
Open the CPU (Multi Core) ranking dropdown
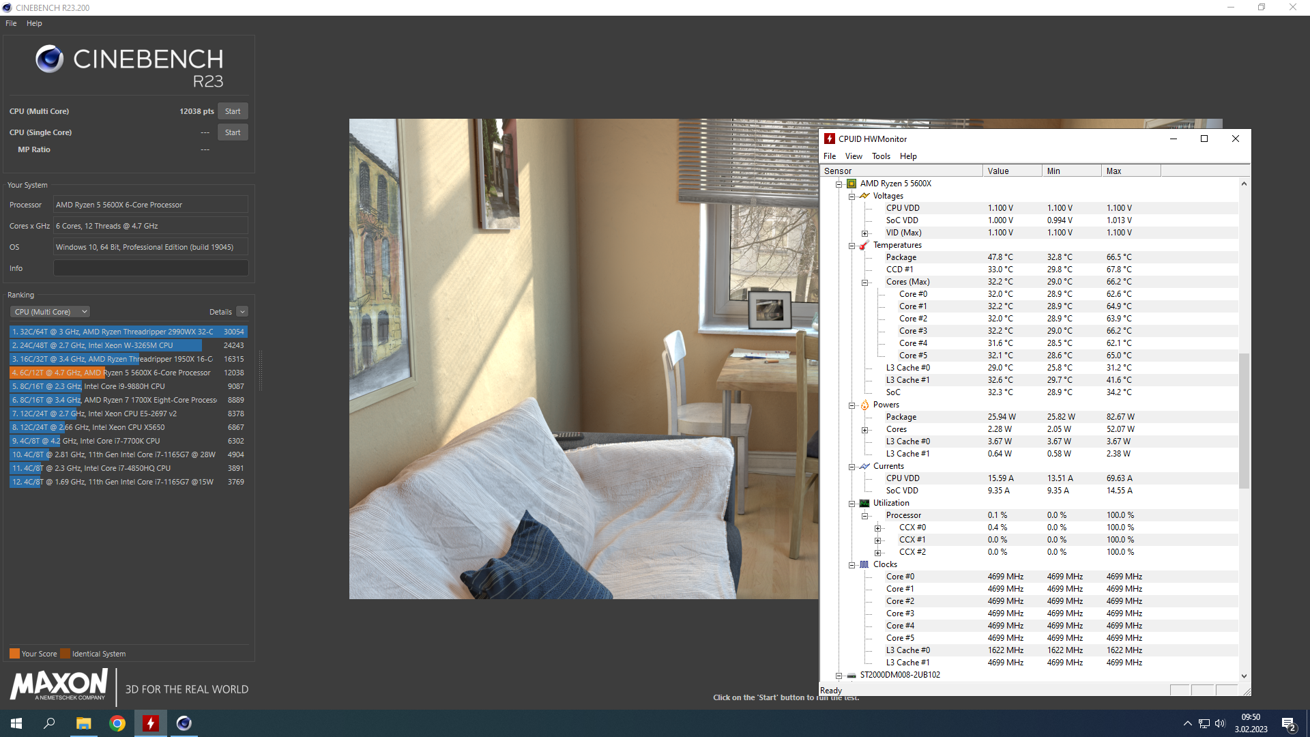(x=50, y=312)
